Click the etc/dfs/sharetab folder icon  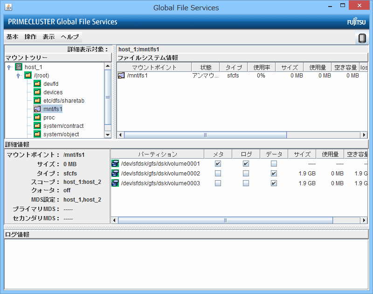37,100
